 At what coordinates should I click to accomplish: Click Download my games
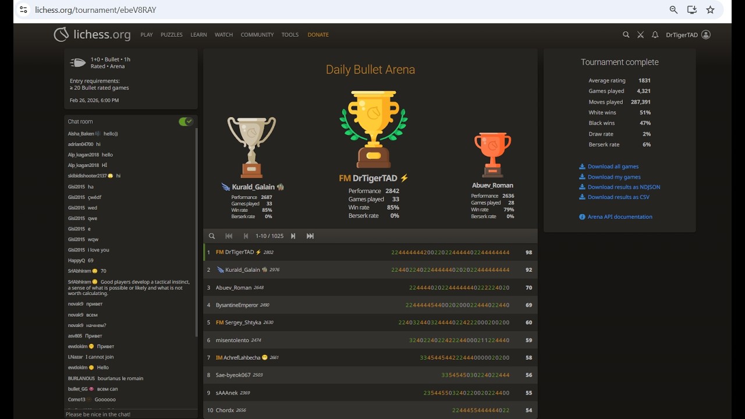614,177
